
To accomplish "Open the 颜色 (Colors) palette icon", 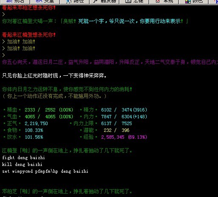I will click(188, 2).
